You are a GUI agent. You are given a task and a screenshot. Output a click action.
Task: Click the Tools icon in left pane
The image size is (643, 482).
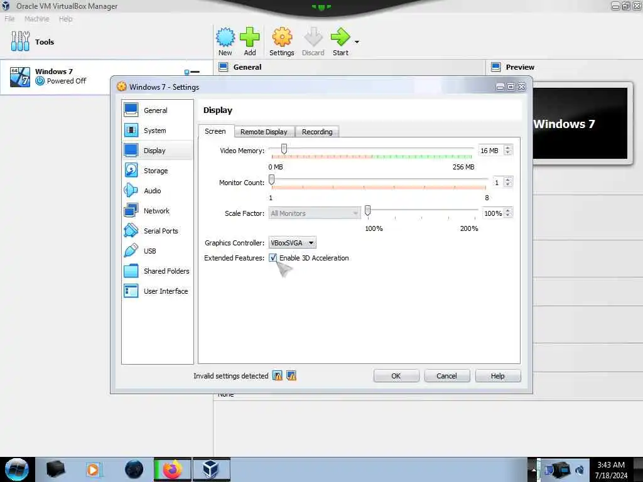click(x=20, y=41)
